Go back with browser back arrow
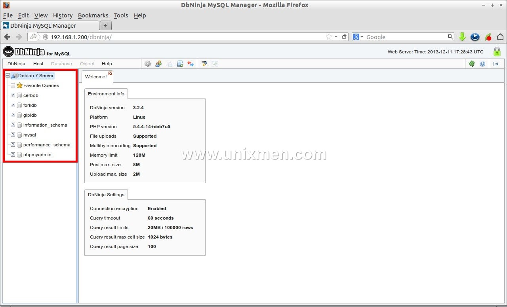 [x=7, y=37]
